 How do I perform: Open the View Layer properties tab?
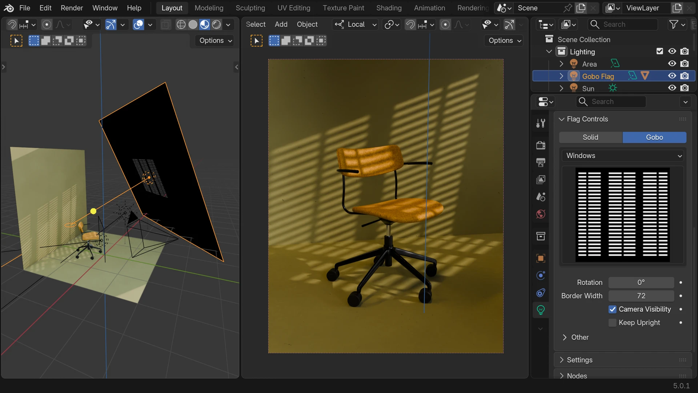(x=541, y=179)
